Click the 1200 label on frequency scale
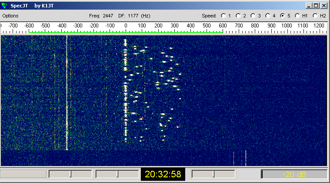Viewport: 330px width, 183px height. point(319,26)
